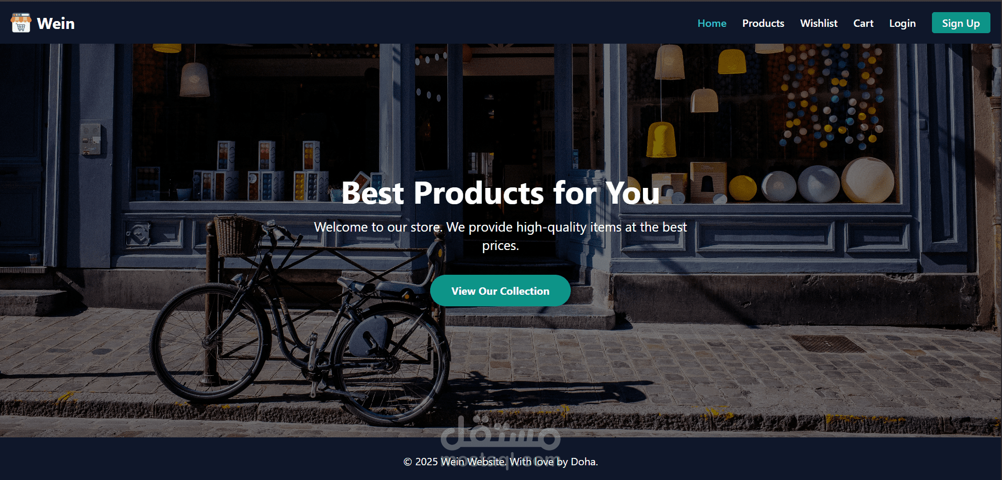Click the View Our Collection button

[500, 291]
